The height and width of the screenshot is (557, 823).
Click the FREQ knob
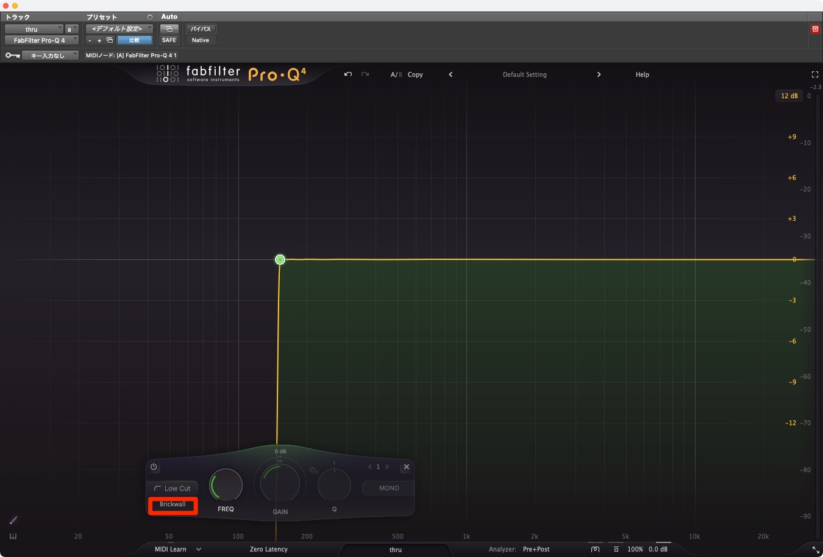point(226,486)
